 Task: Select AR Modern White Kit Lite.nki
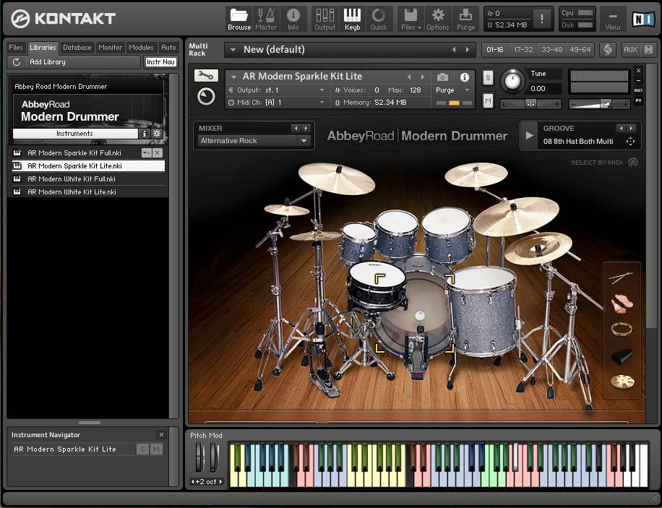pos(89,191)
